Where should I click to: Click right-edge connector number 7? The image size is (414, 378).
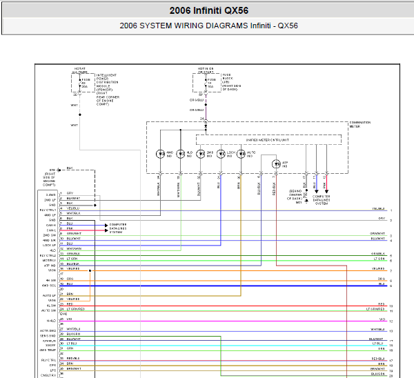coord(391,271)
